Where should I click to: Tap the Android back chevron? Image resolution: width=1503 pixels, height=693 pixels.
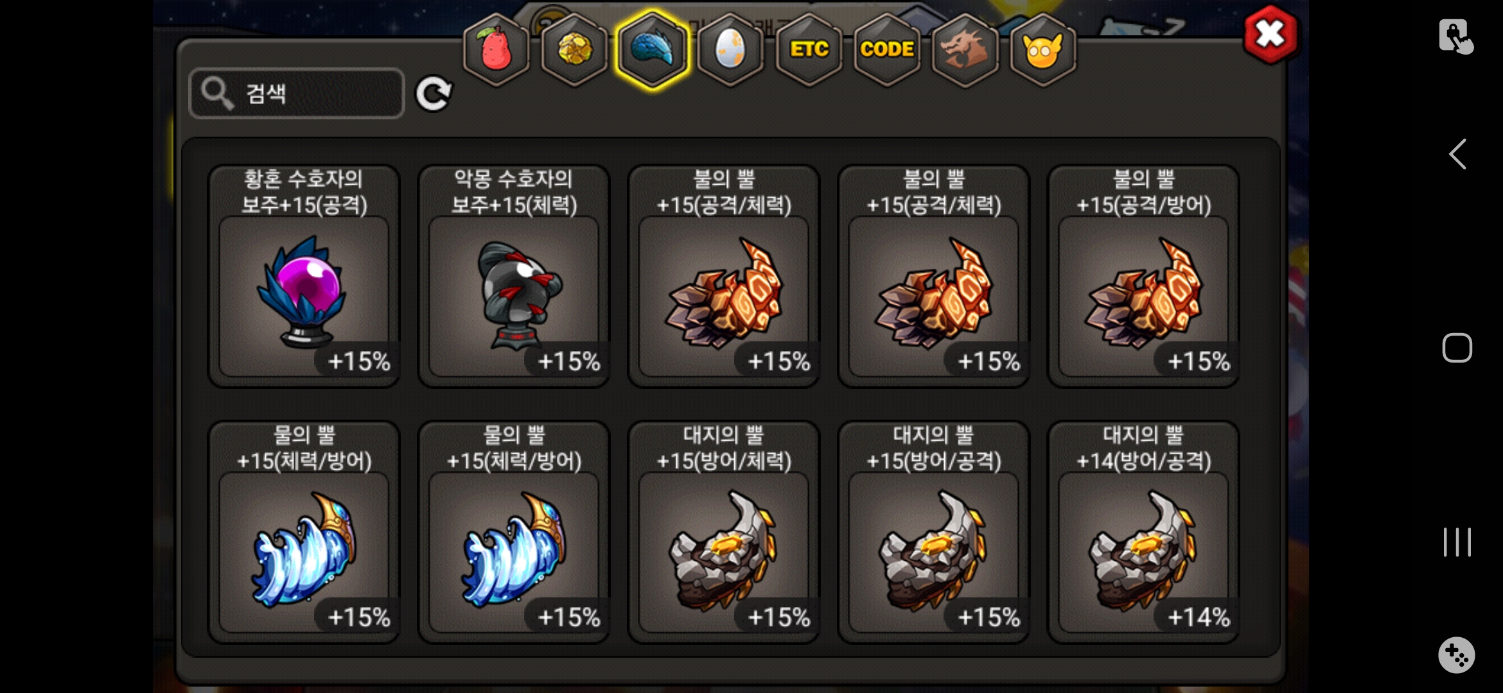click(x=1457, y=154)
